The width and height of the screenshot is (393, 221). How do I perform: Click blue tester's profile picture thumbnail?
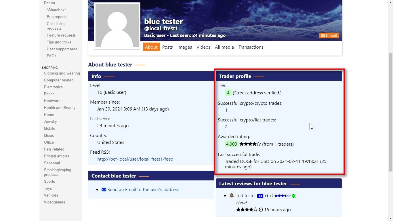pos(117,26)
